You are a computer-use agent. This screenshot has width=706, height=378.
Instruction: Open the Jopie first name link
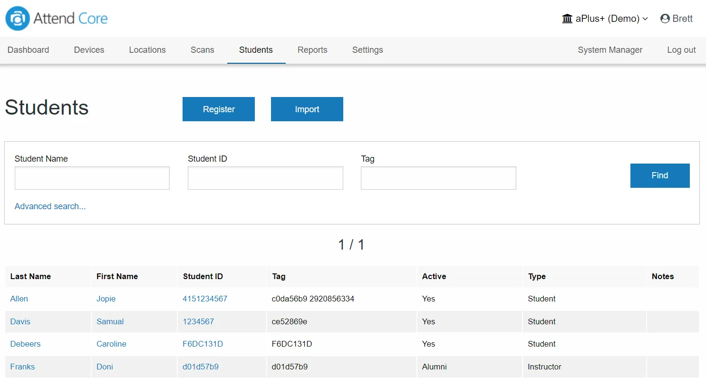106,299
